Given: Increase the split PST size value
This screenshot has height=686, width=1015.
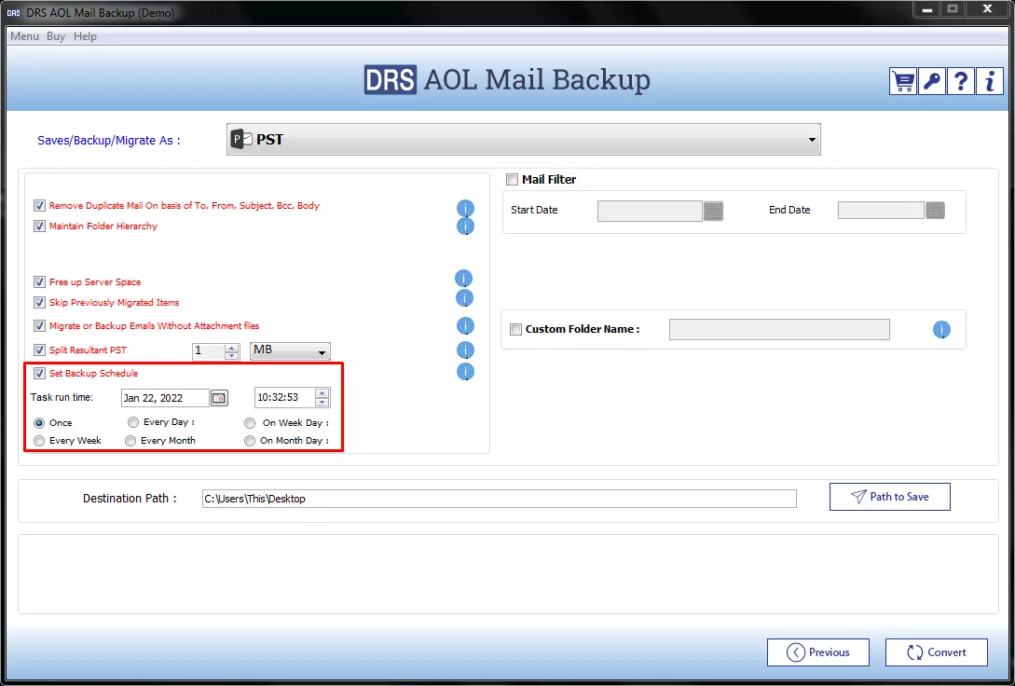Looking at the screenshot, I should tap(232, 348).
